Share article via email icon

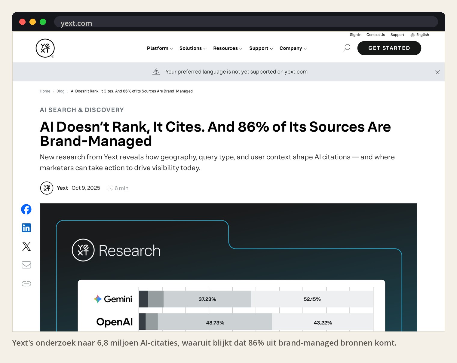pos(26,265)
